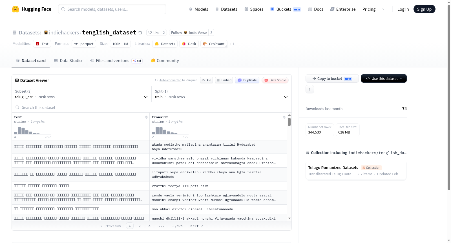Click the dataset table vertical scrollbar thumb
451x243 pixels.
[289, 122]
